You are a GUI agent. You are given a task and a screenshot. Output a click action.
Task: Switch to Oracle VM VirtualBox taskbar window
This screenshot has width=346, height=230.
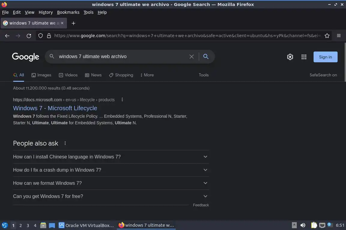[x=86, y=226]
